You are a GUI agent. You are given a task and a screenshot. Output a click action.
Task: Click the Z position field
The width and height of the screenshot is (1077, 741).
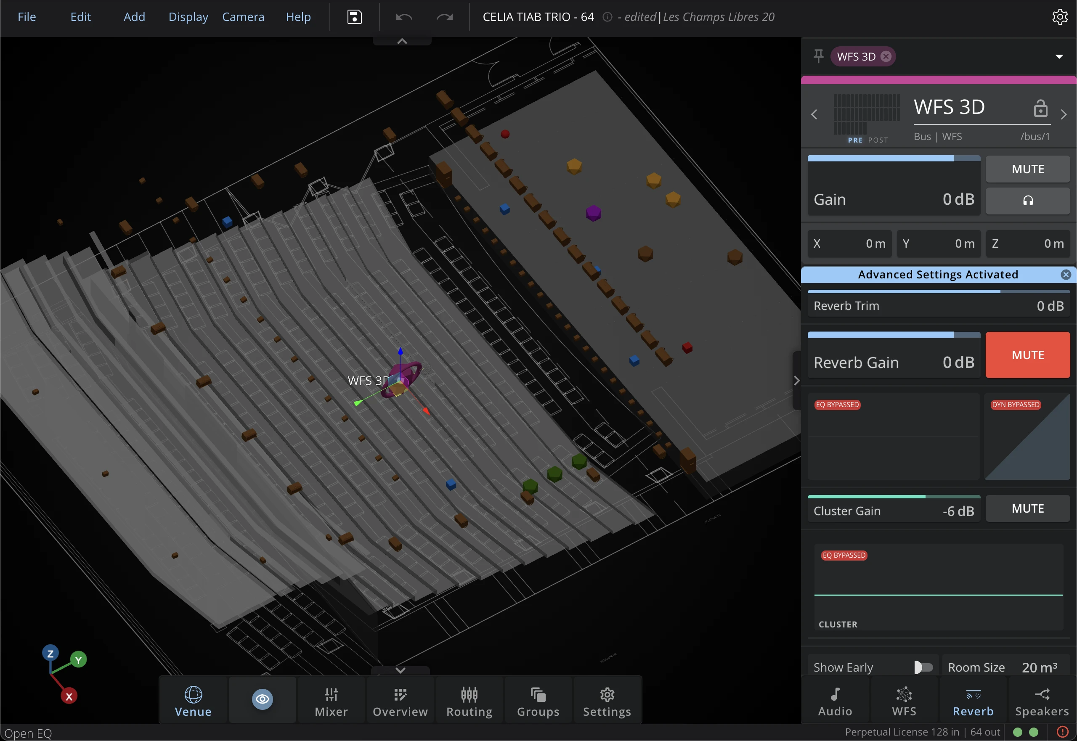tap(1028, 244)
